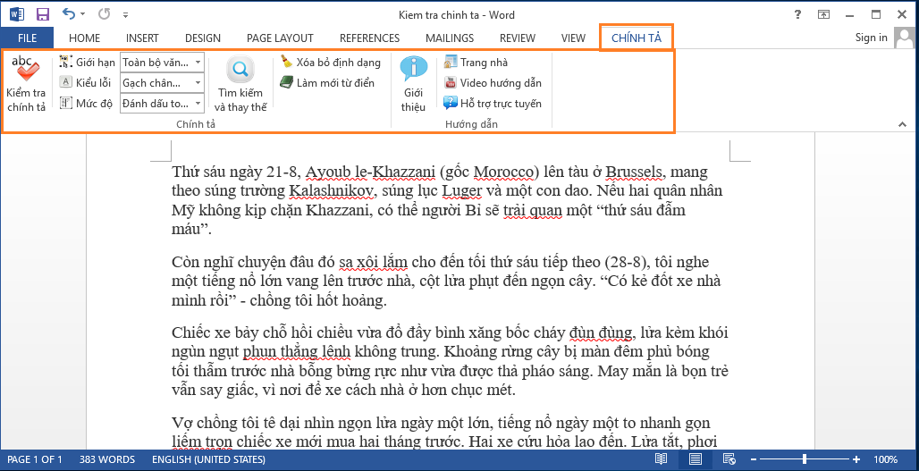
Task: Open the FILE menu tab
Action: coord(27,38)
